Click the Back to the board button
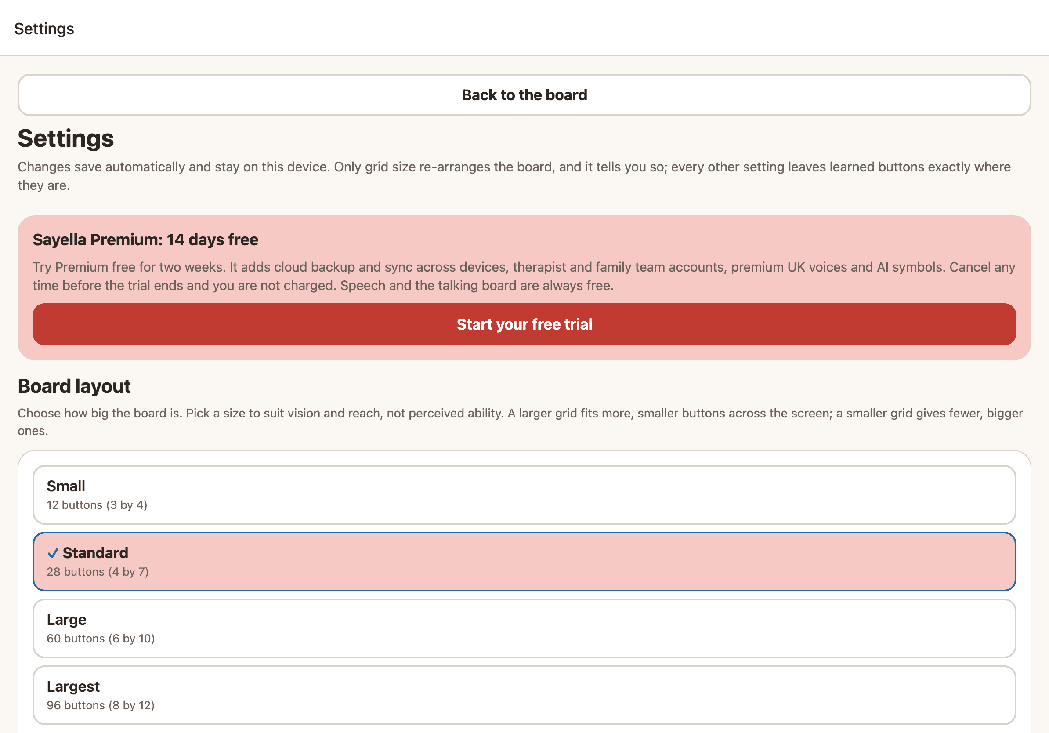Screen dimensions: 1049x733 [524, 95]
